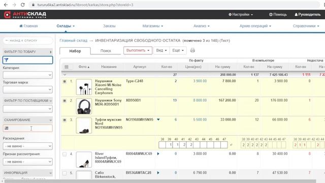Open the Заказы menu item

click(109, 26)
